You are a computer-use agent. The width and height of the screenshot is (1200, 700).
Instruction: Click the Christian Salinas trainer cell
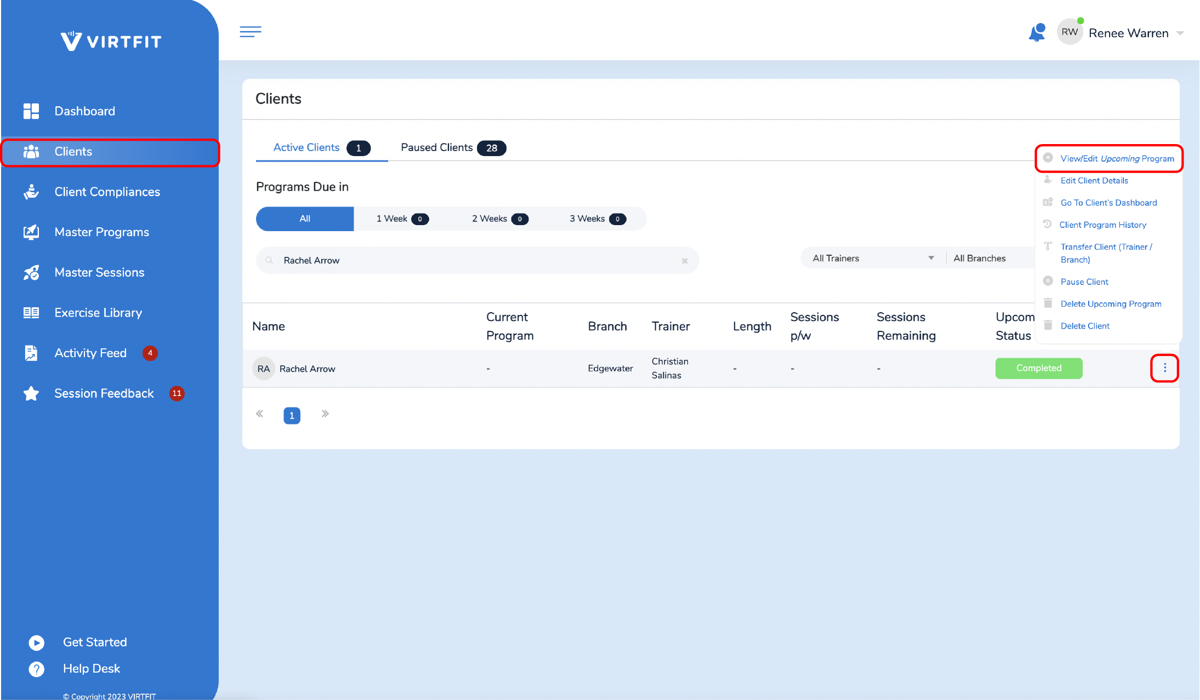[670, 368]
